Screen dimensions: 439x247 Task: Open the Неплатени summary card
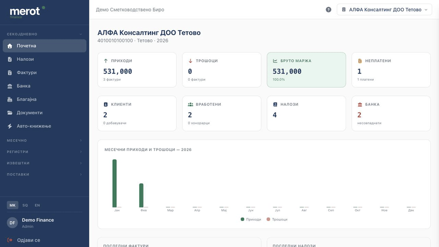[x=391, y=70]
